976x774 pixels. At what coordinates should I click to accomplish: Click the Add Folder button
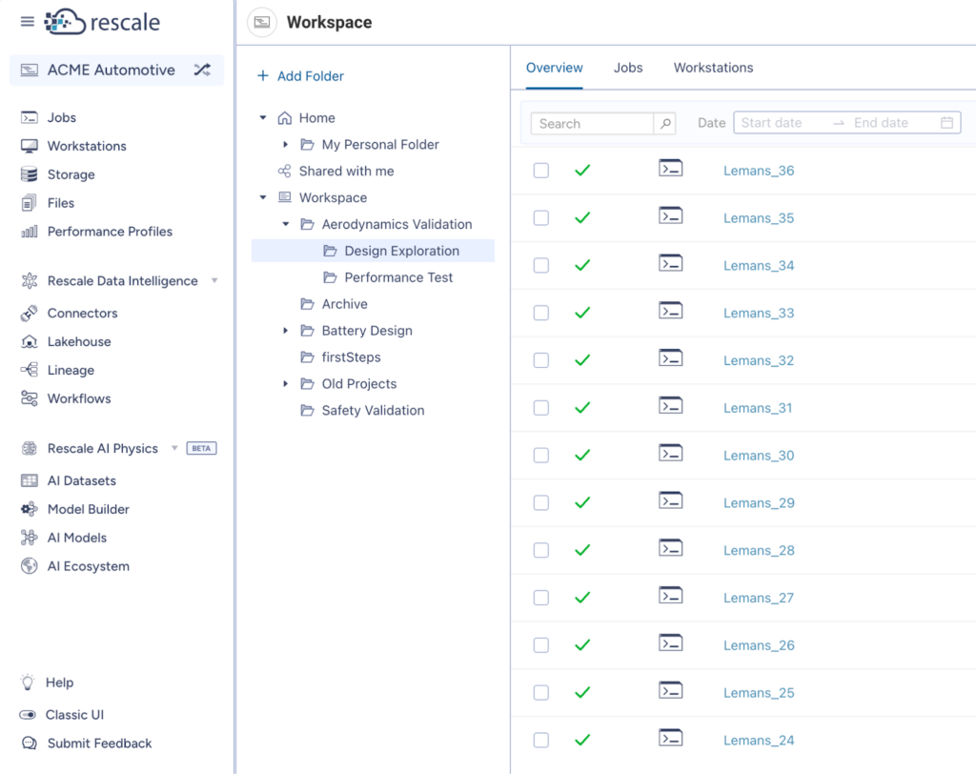click(300, 76)
